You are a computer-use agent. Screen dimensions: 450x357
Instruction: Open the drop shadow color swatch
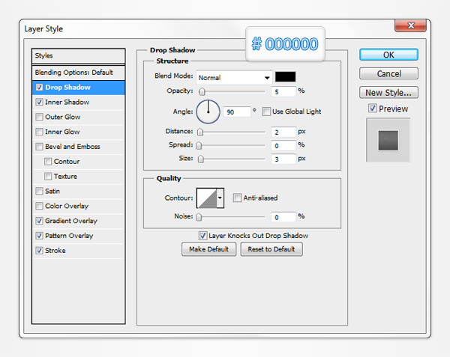(x=286, y=77)
